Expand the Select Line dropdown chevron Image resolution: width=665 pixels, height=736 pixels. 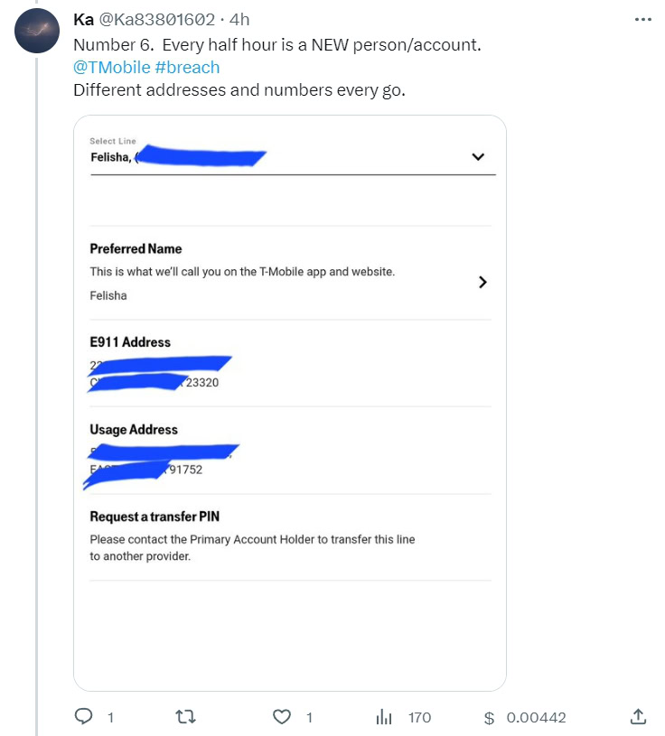point(478,157)
